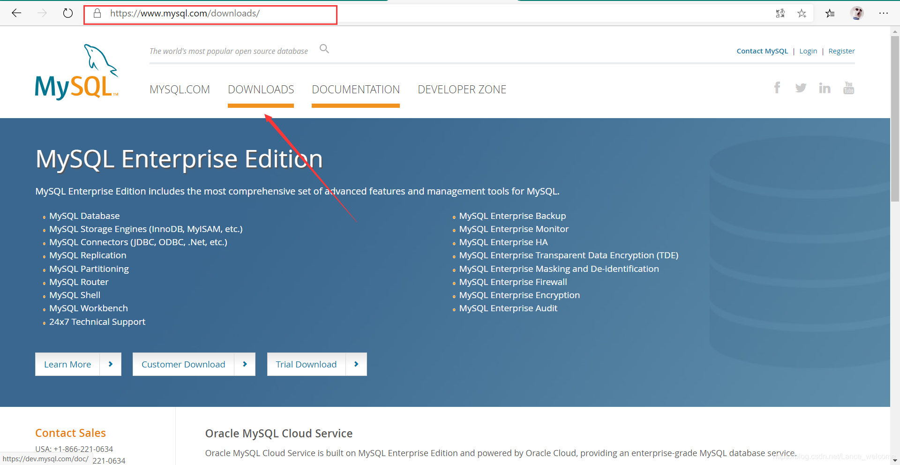Click the scrollbar up arrow

[x=895, y=31]
